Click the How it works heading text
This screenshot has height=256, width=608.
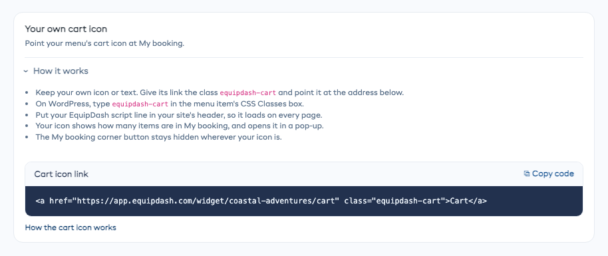click(61, 71)
